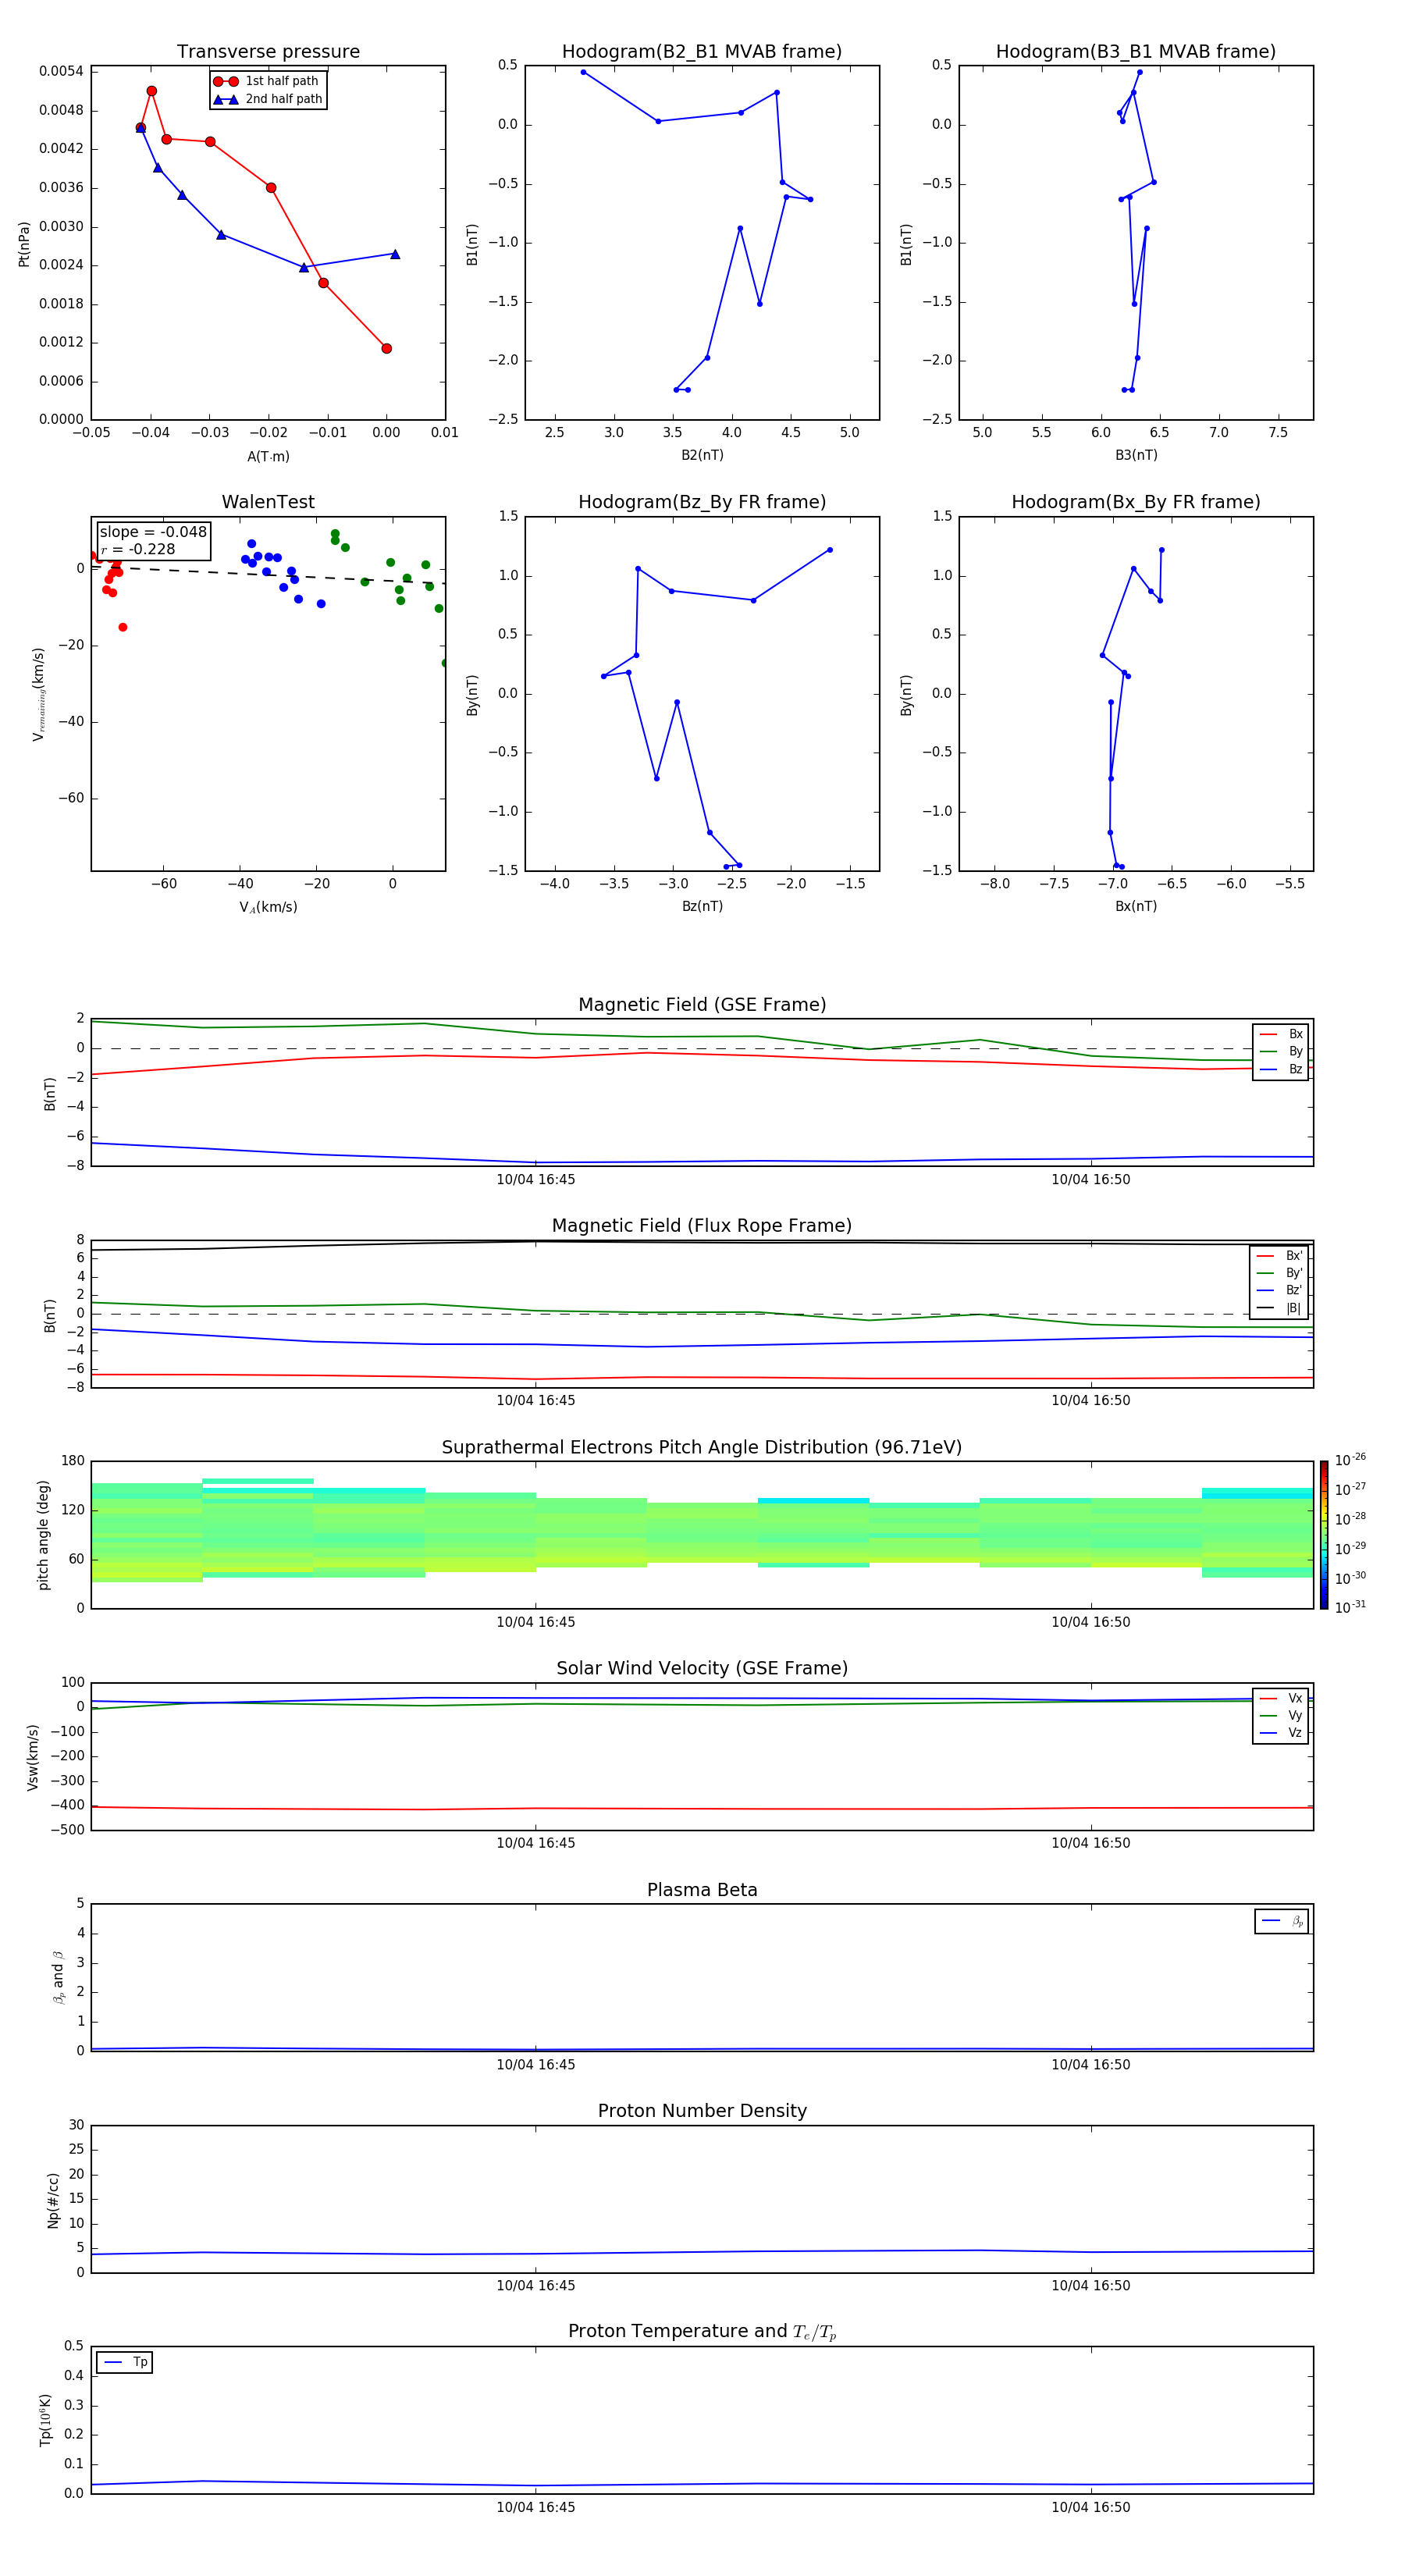Image resolution: width=1405 pixels, height=2576 pixels.
Task: Click the lowest red point in Transverse pressure
Action: point(386,348)
